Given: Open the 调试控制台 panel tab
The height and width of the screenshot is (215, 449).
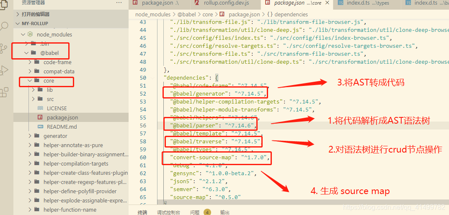Looking at the screenshot, I should pos(168,212).
